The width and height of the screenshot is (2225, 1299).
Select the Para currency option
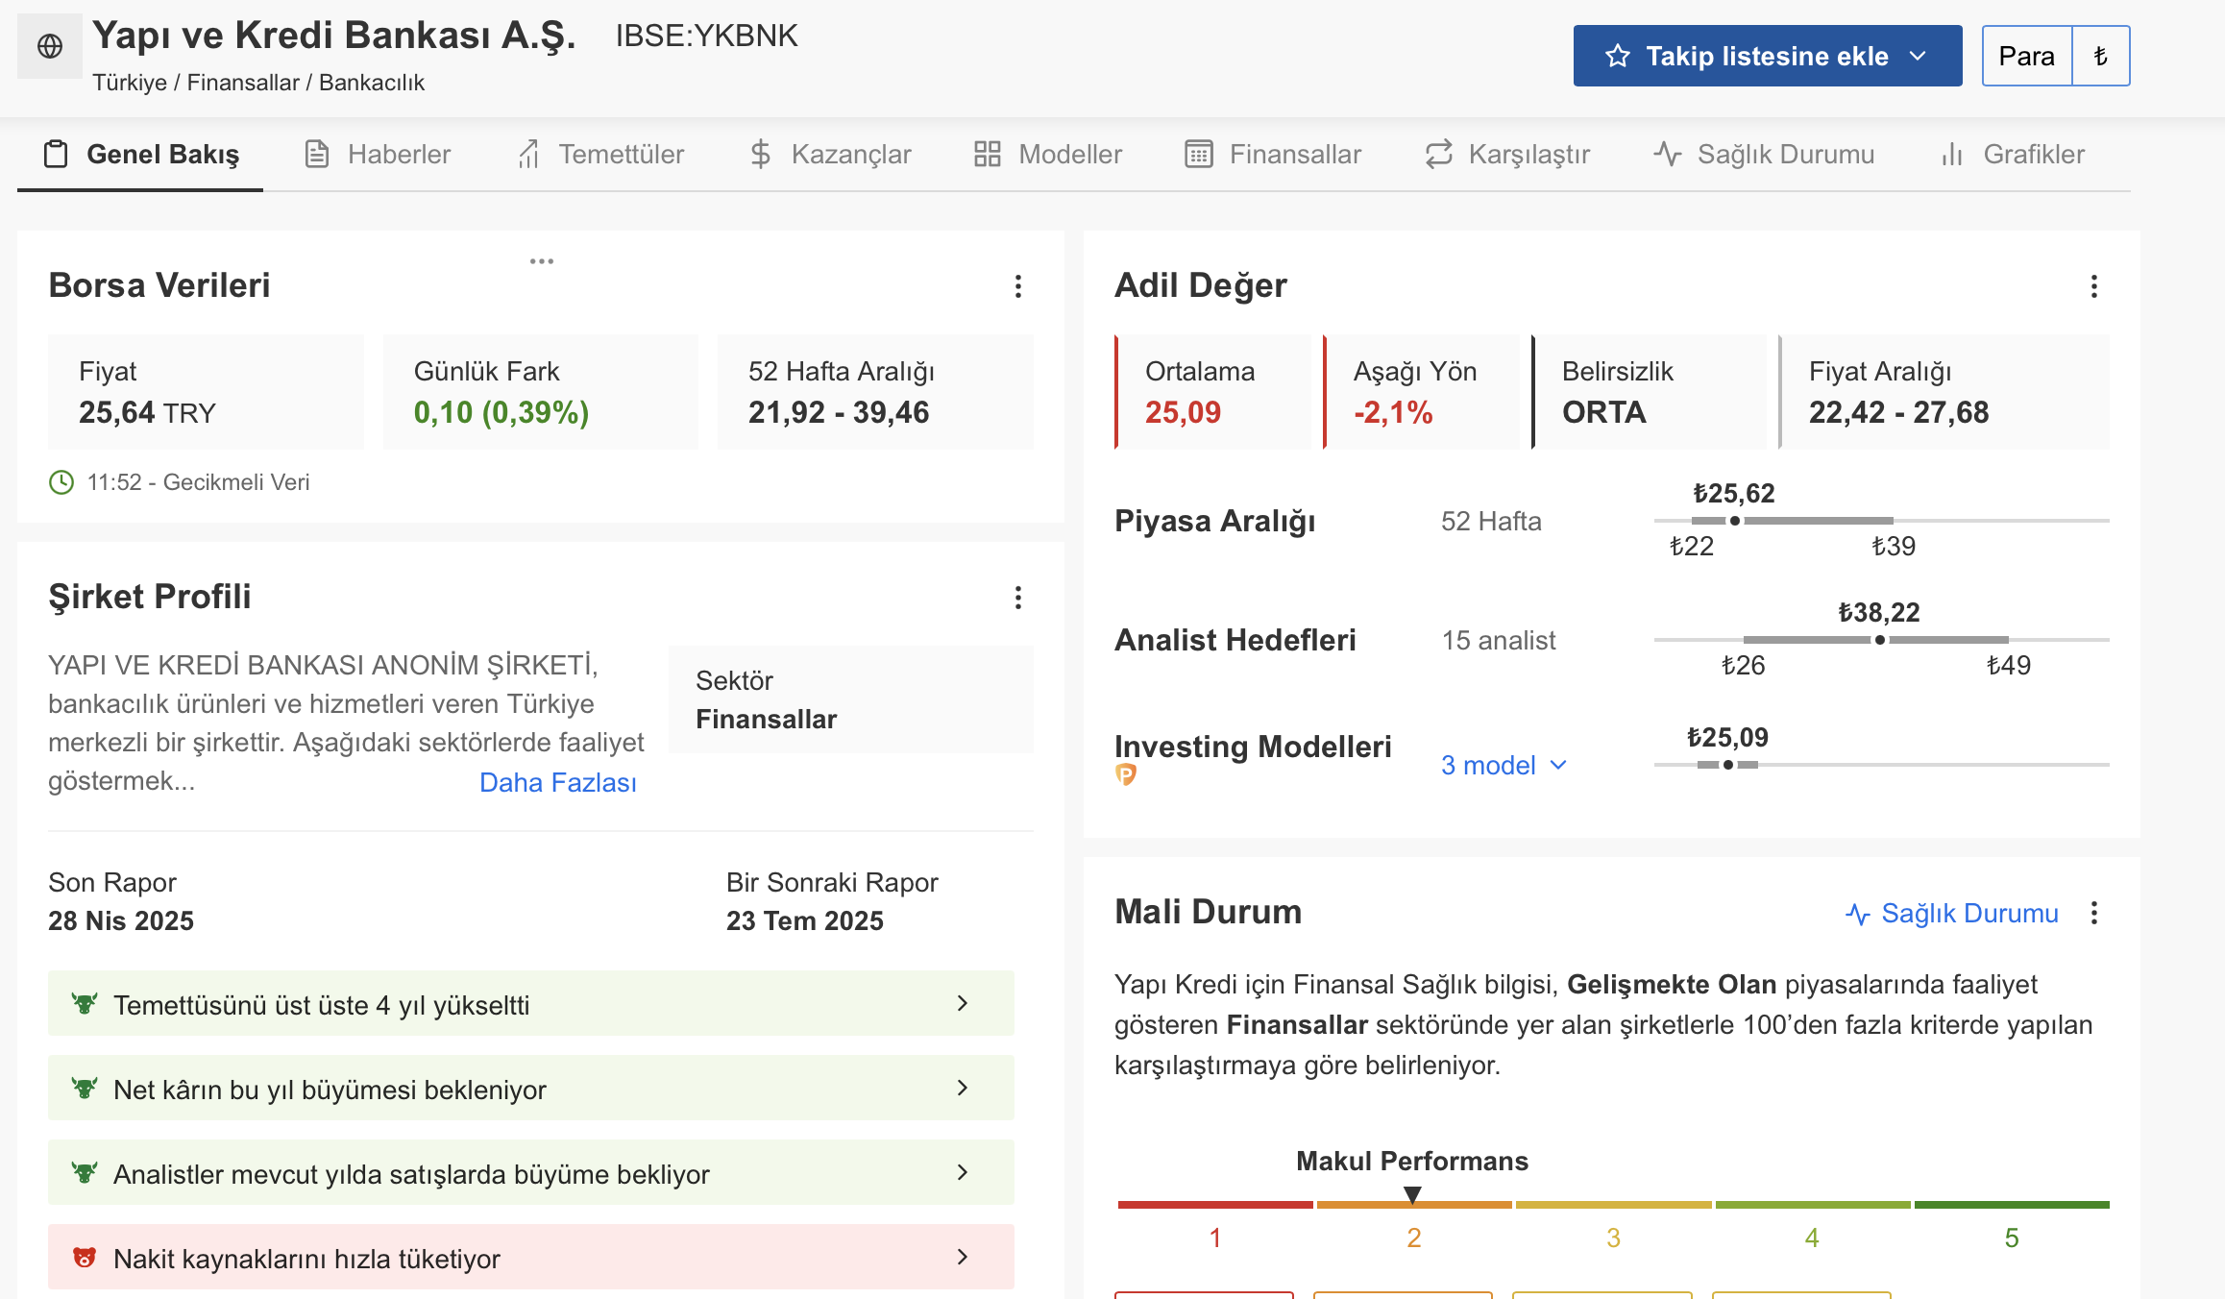tap(2027, 56)
